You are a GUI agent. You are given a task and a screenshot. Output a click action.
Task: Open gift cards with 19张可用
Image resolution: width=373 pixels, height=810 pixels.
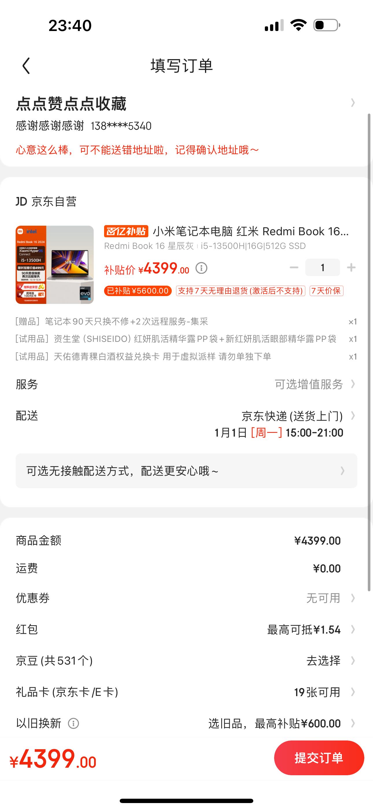click(317, 692)
